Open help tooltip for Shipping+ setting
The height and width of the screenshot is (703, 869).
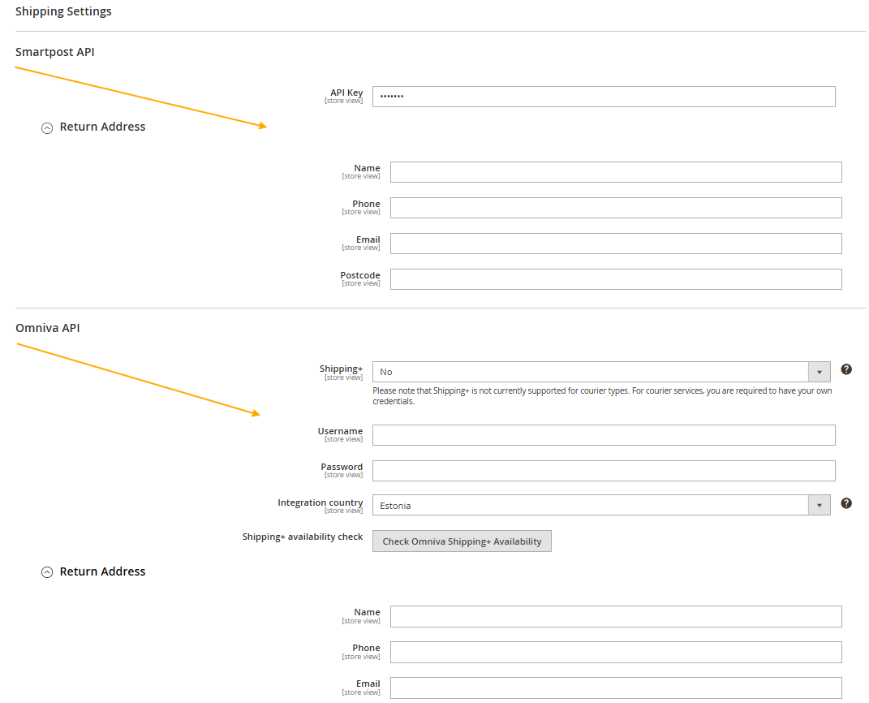(x=845, y=369)
